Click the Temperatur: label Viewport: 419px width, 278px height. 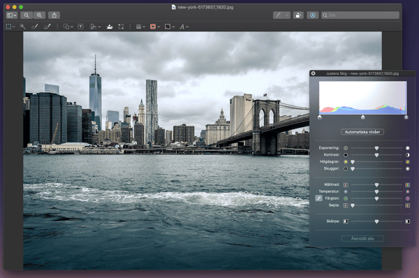(329, 191)
